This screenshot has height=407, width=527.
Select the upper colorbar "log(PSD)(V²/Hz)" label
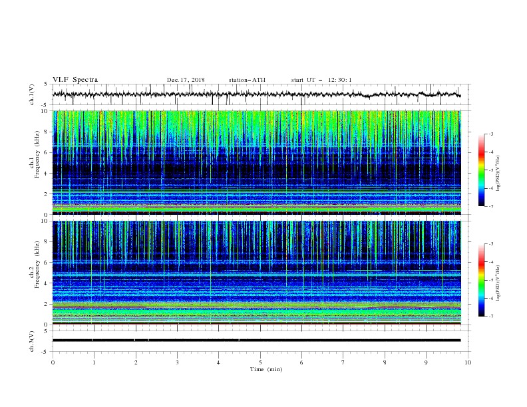(498, 174)
